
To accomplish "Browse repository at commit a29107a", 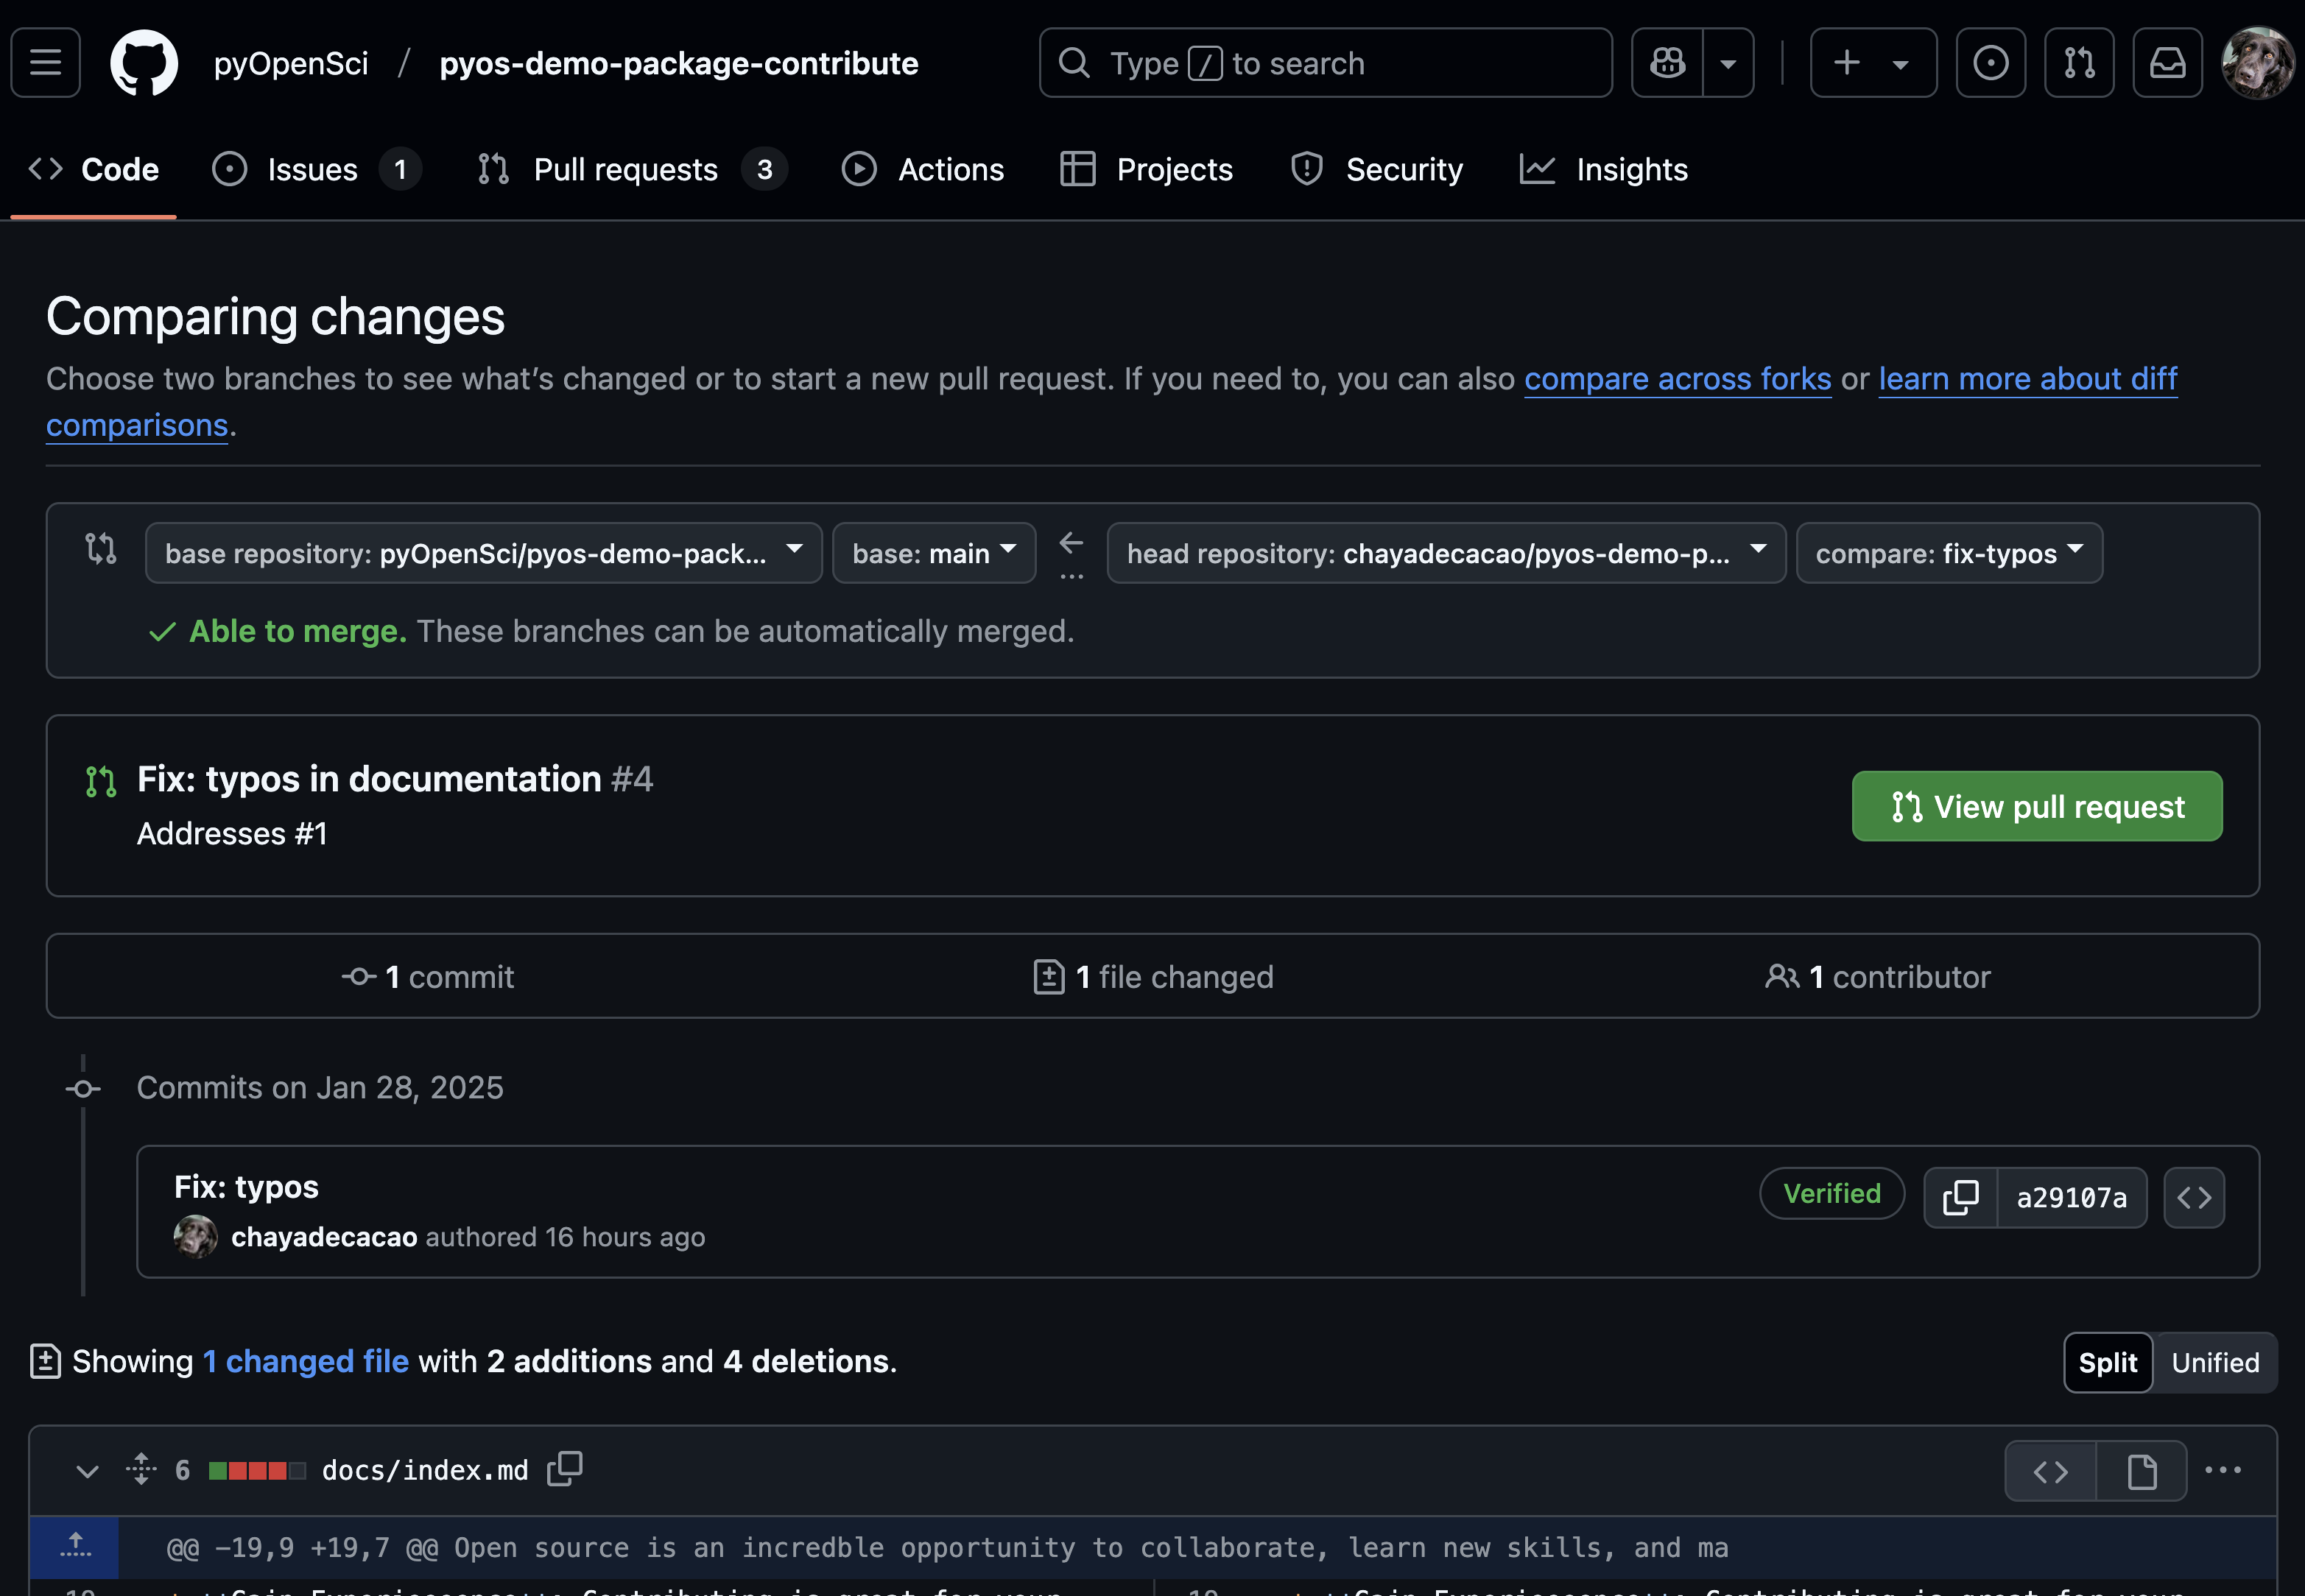I will [2194, 1198].
